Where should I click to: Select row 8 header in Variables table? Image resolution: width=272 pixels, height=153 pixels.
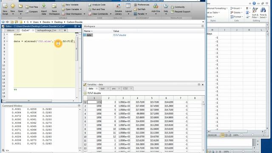(x=85, y=129)
